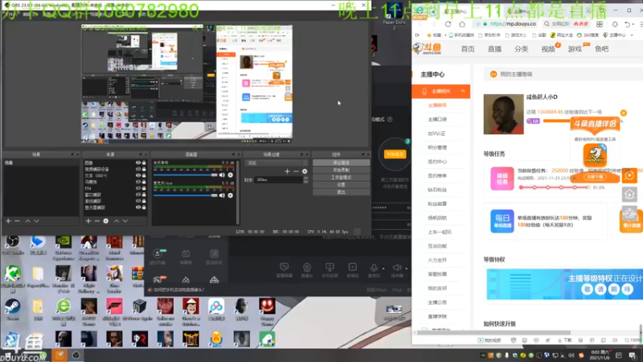
Task: Click 工作室模式 button in OBS controls
Action: pyautogui.click(x=341, y=177)
